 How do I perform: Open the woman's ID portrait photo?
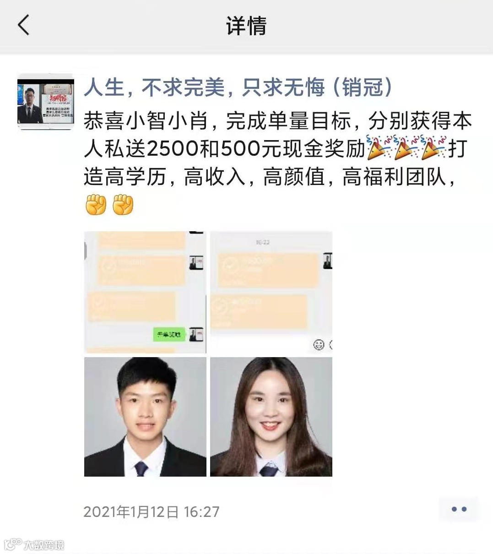pyautogui.click(x=271, y=417)
